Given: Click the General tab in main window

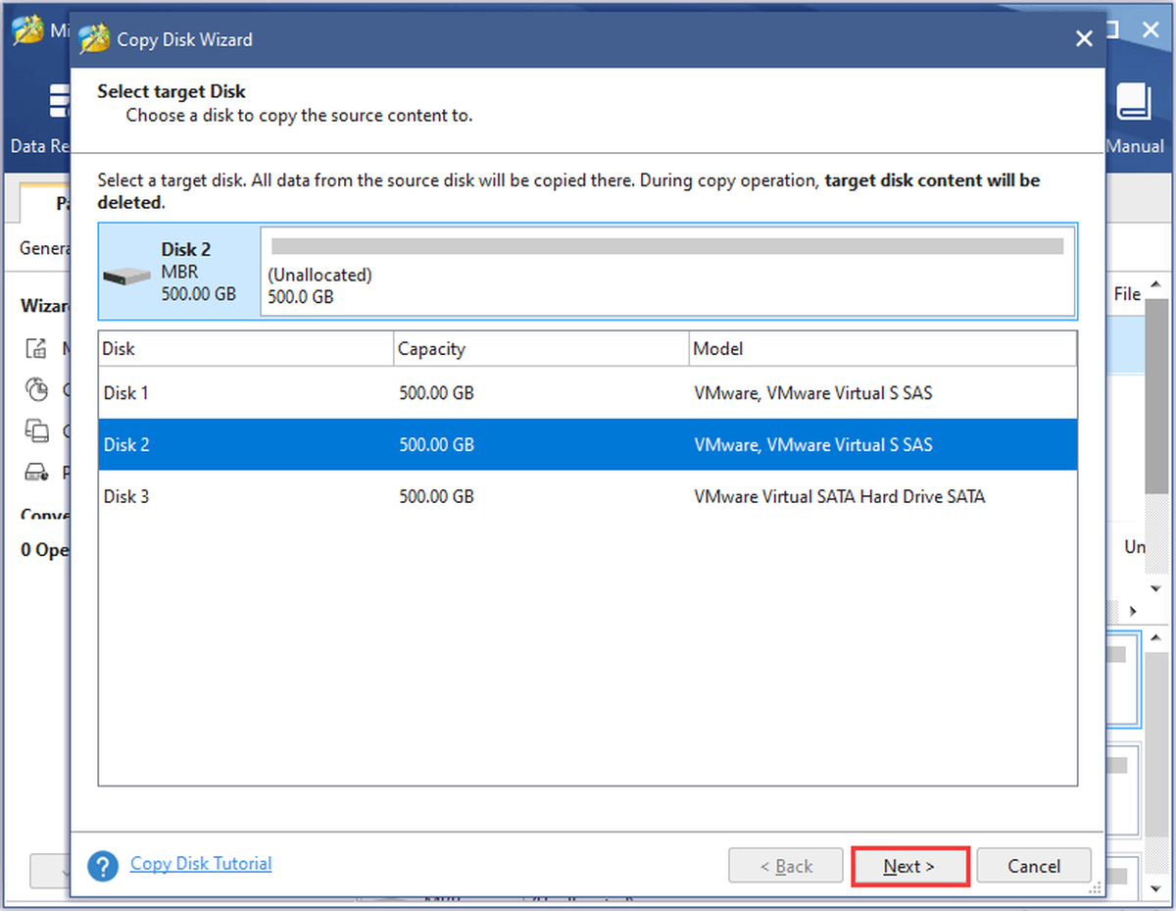Looking at the screenshot, I should point(44,248).
